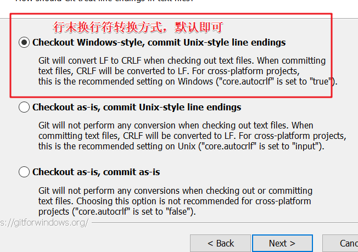Click the paragraph mentioning autocrlf set to "true"
The width and height of the screenshot is (358, 252).
(x=188, y=71)
